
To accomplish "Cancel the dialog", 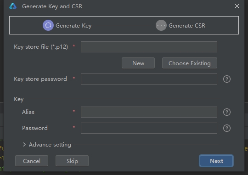I will point(32,161).
